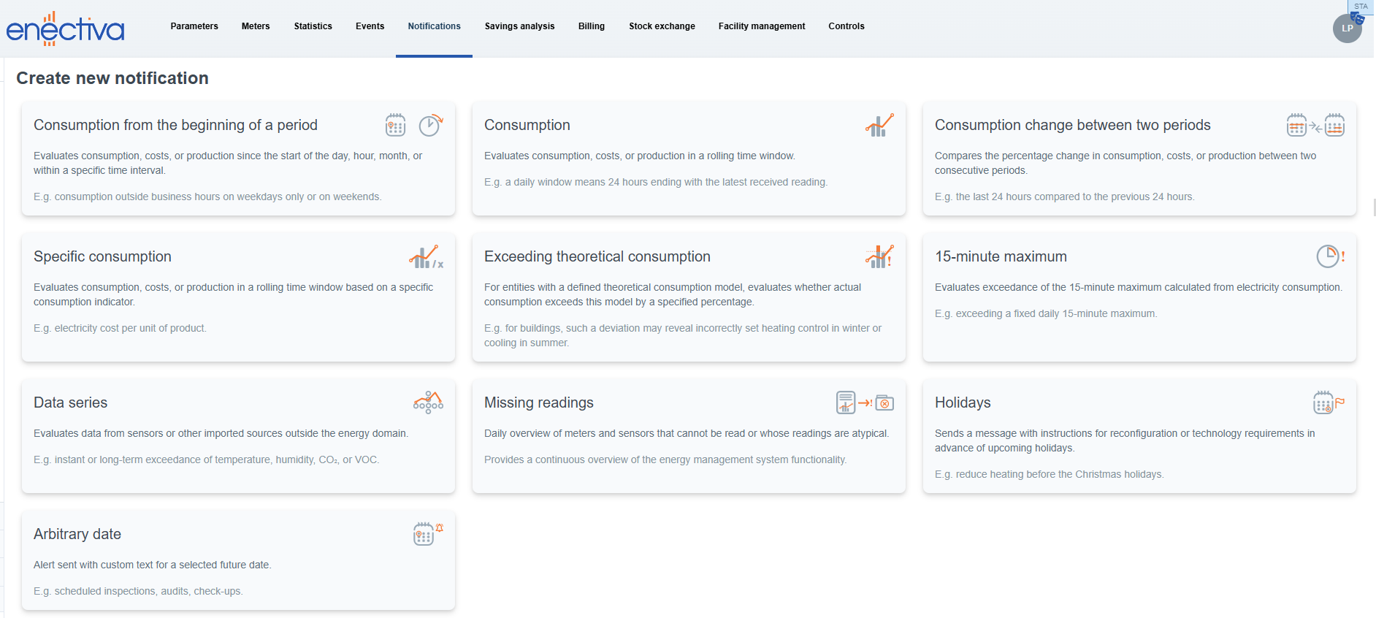Open Facility management from the navigation
The width and height of the screenshot is (1376, 618).
761,26
